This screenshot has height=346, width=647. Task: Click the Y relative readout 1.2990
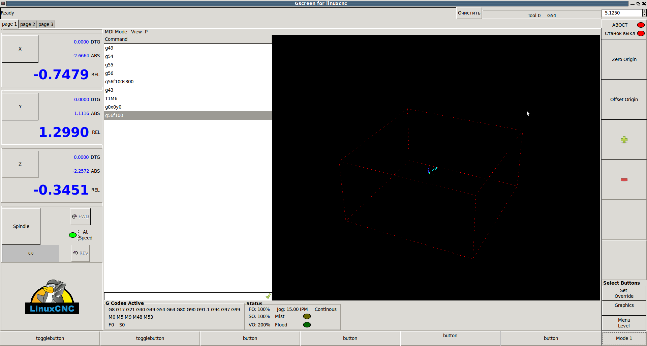click(64, 132)
